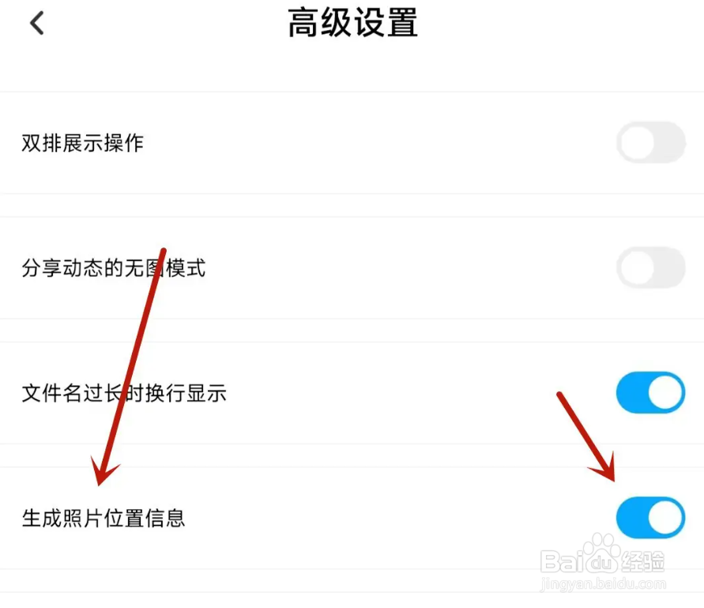The height and width of the screenshot is (608, 704).
Task: Click the empty space right of 高级设置
Action: (561, 23)
